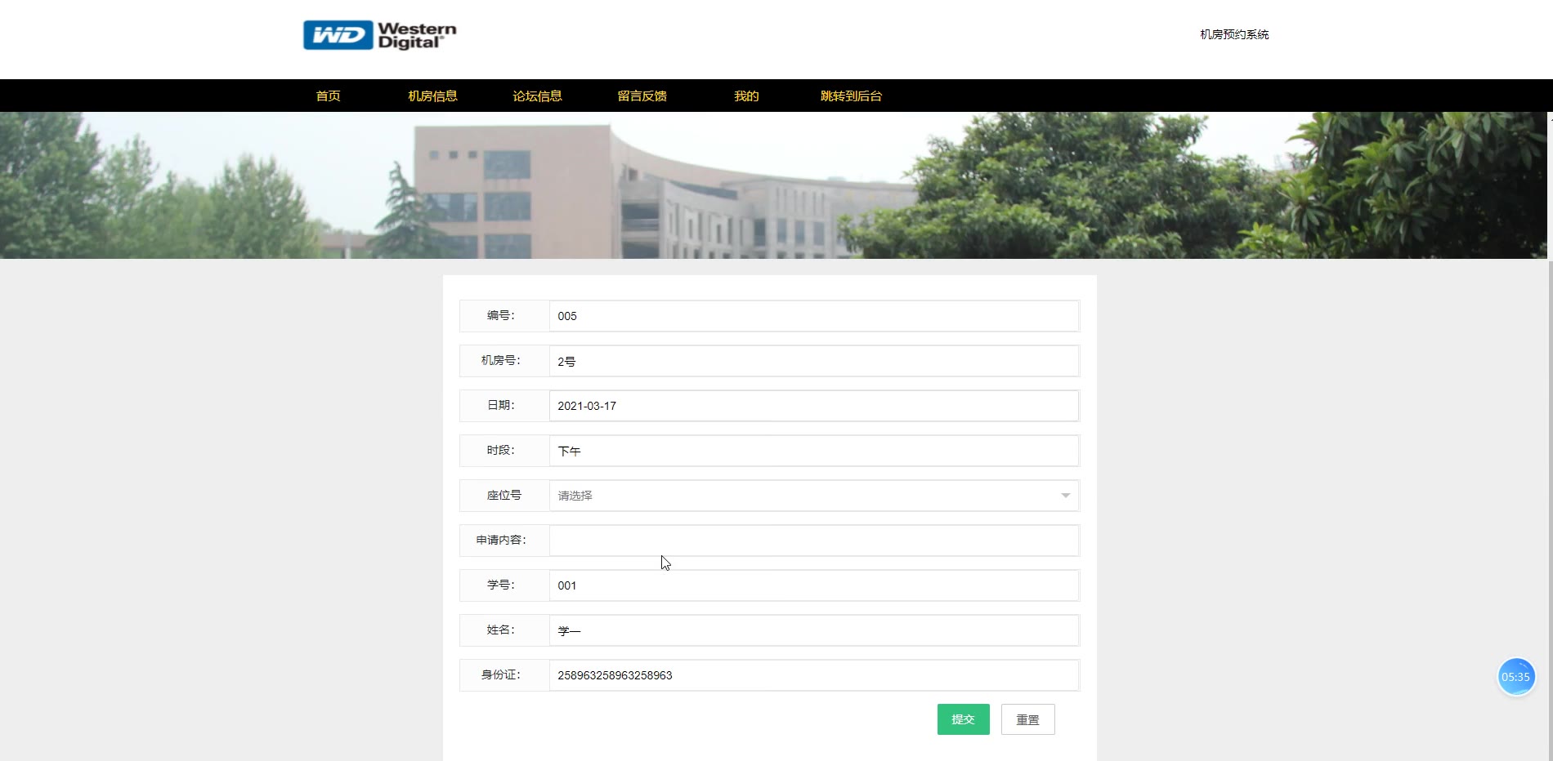The width and height of the screenshot is (1553, 761).
Task: Click the 姓名: label
Action: point(501,630)
